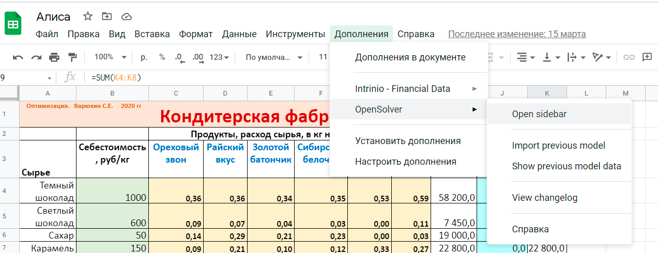Screen dimensions: 658x253
Task: Open the font size 11 field
Action: (323, 57)
